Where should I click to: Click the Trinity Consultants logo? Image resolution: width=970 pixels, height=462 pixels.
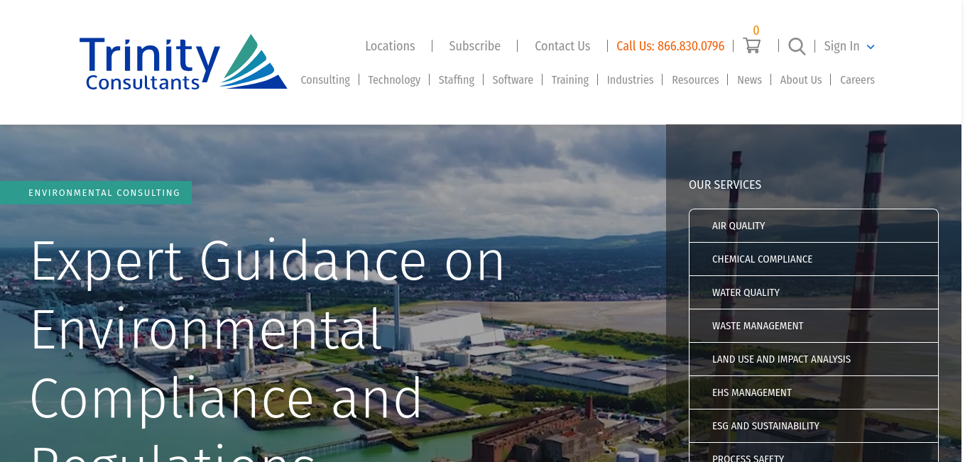(x=183, y=62)
